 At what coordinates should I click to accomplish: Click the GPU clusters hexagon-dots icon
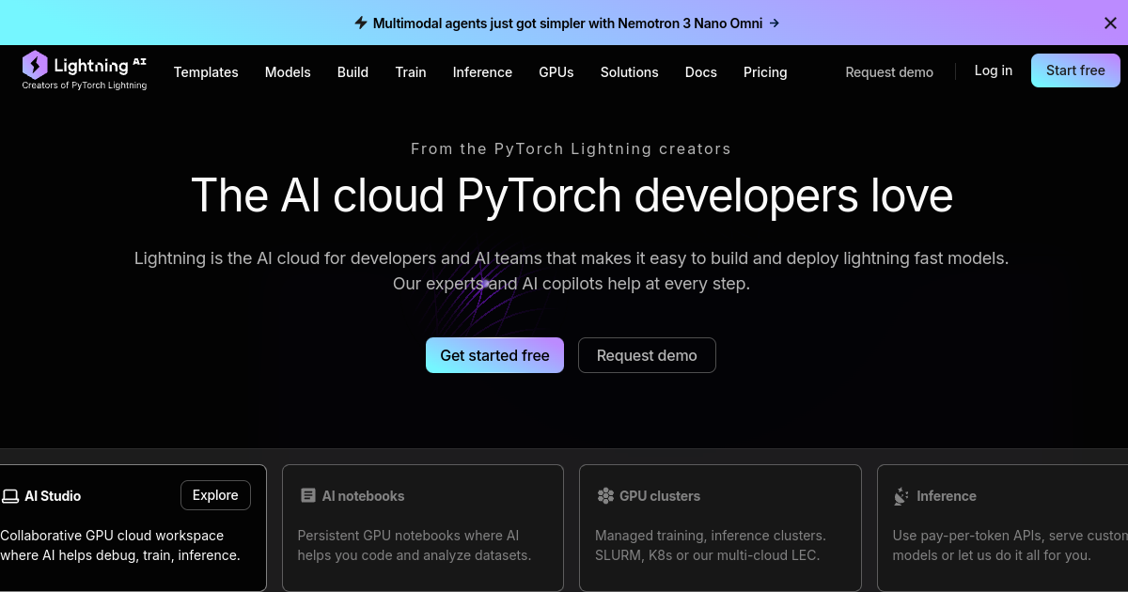coord(605,495)
